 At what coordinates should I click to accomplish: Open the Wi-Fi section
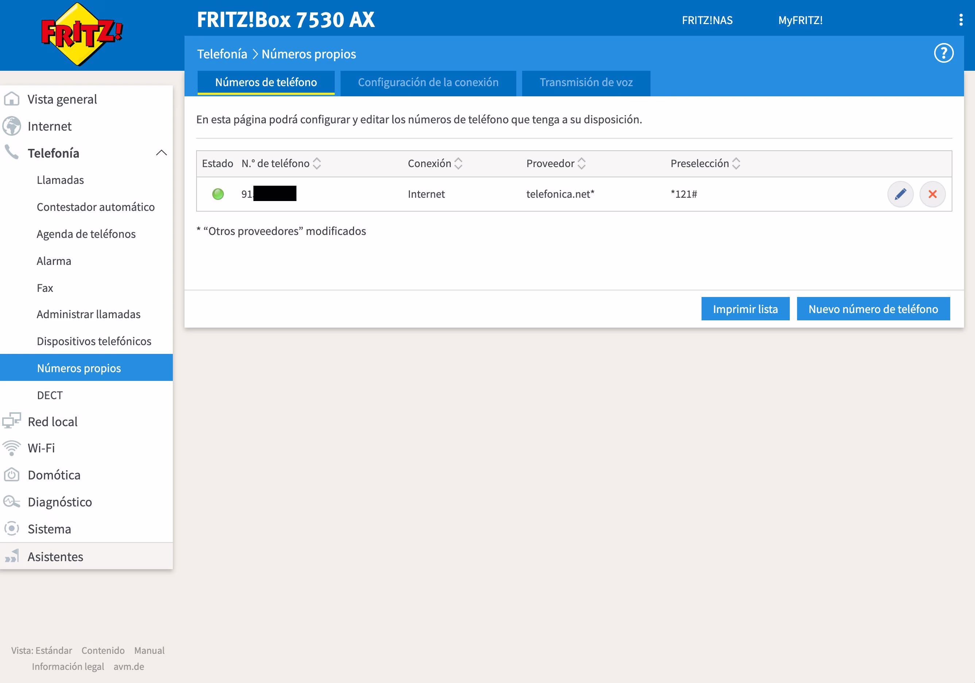coord(41,448)
